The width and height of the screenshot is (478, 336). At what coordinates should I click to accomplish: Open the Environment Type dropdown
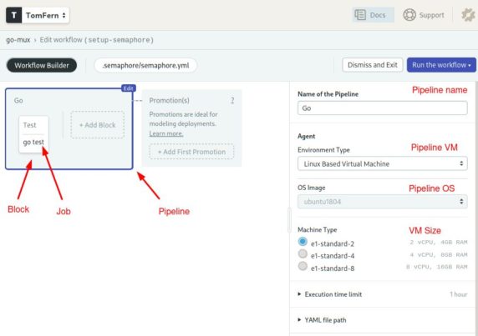382,163
